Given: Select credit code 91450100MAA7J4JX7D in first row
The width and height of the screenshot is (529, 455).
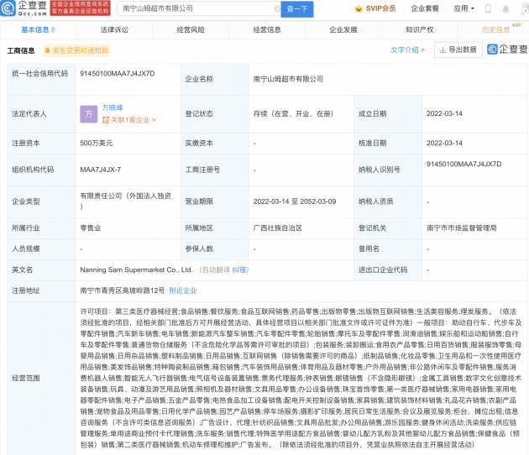Looking at the screenshot, I should [118, 74].
